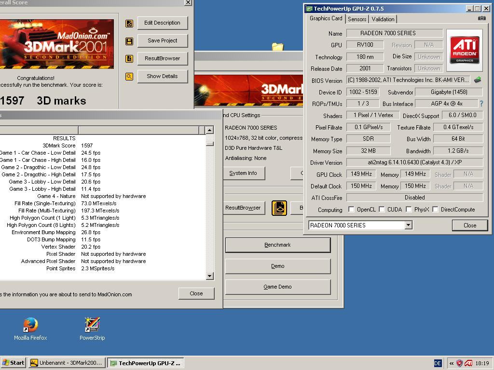Click the Game Demo button

tap(277, 287)
